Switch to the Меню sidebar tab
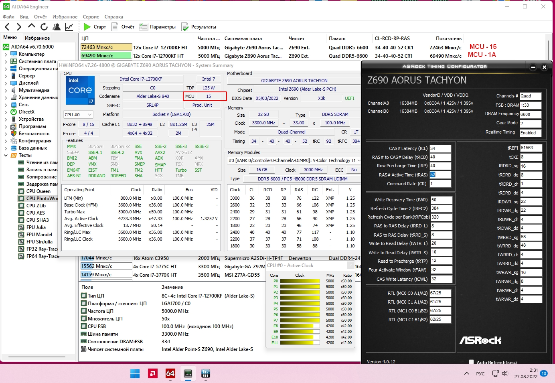Image resolution: width=555 pixels, height=383 pixels. pyautogui.click(x=10, y=38)
